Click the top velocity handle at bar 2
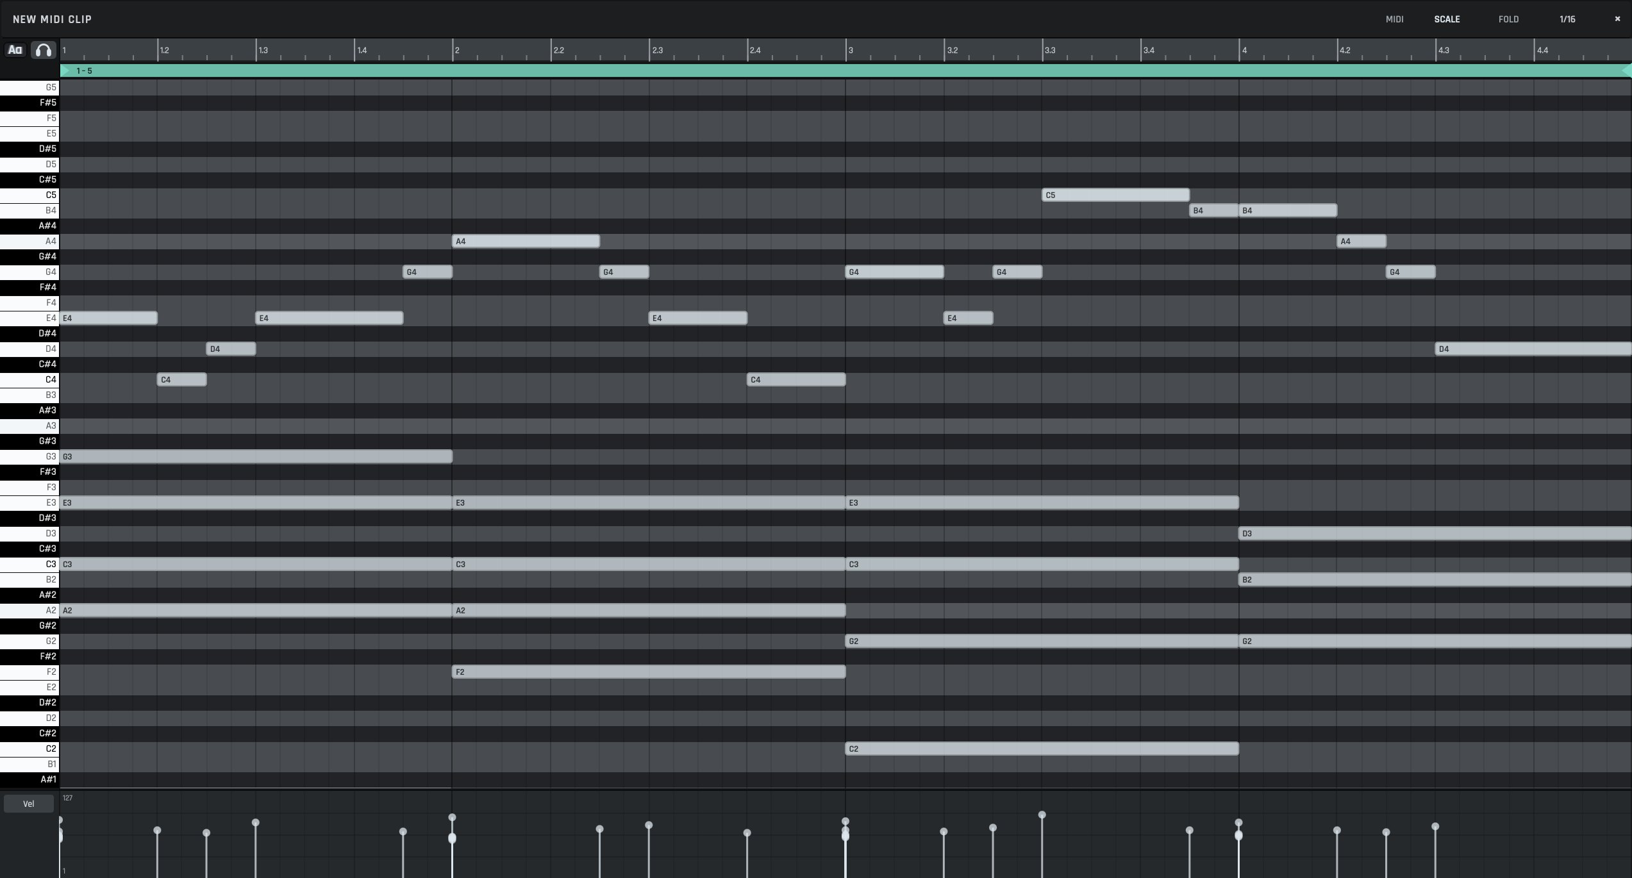This screenshot has height=878, width=1632. (x=452, y=817)
